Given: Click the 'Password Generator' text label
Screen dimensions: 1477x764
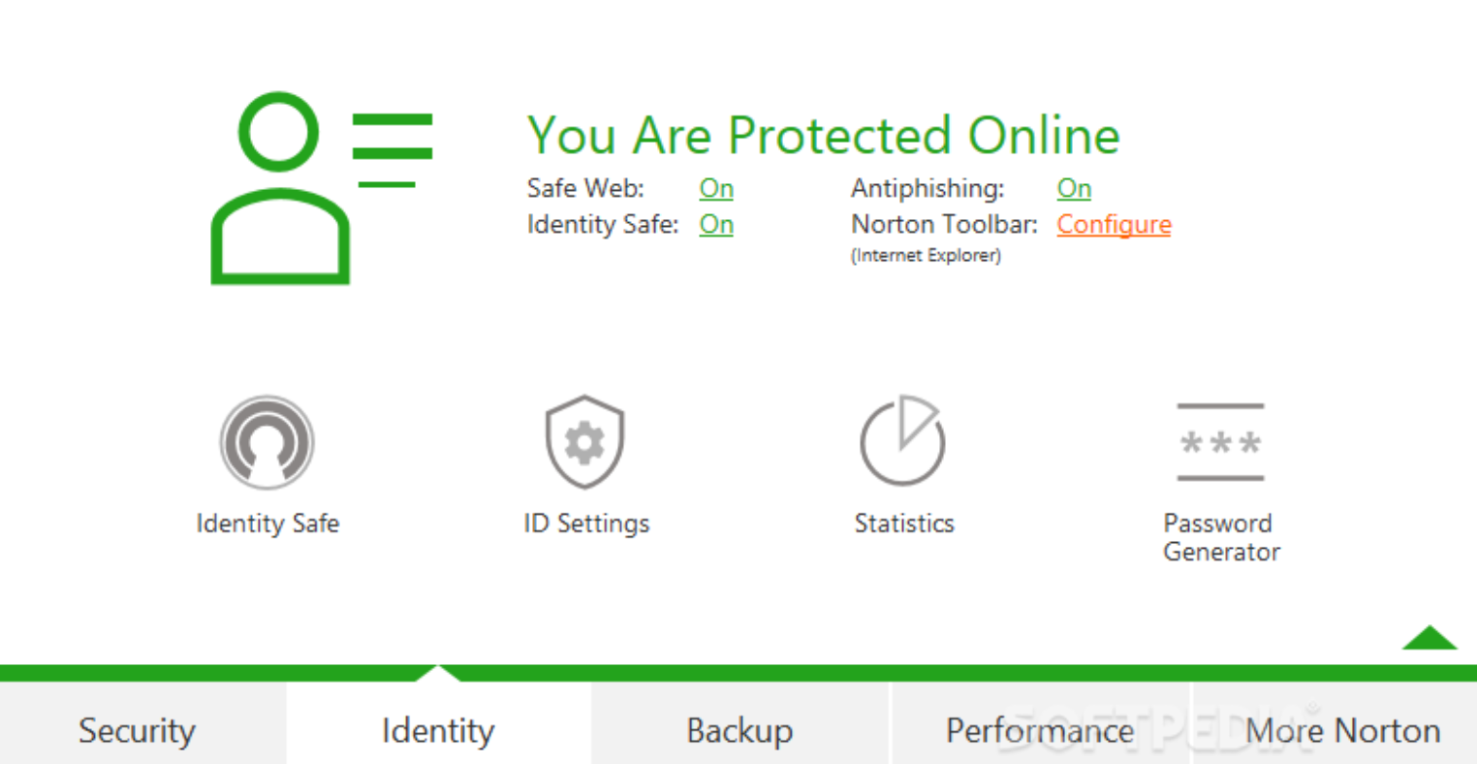Looking at the screenshot, I should coord(1221,537).
